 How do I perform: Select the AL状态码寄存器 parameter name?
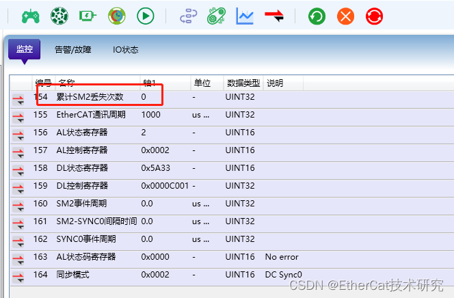coord(86,257)
